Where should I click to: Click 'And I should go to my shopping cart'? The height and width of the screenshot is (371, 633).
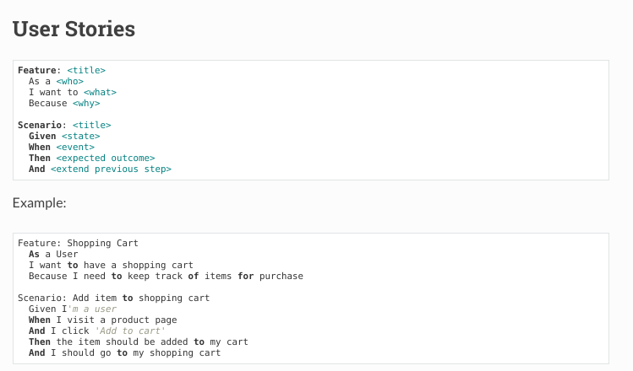point(125,353)
